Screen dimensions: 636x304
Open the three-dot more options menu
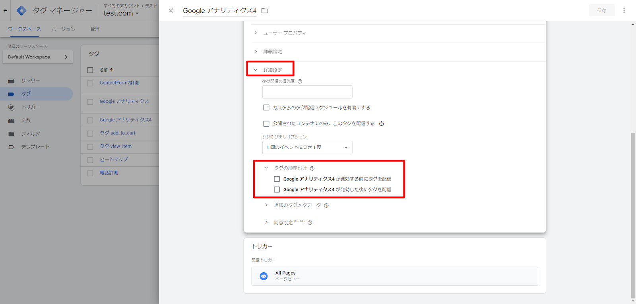[x=624, y=10]
